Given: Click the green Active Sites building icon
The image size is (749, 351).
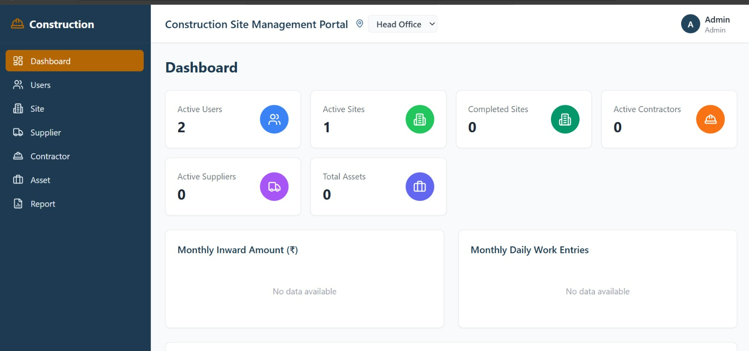Looking at the screenshot, I should (420, 119).
